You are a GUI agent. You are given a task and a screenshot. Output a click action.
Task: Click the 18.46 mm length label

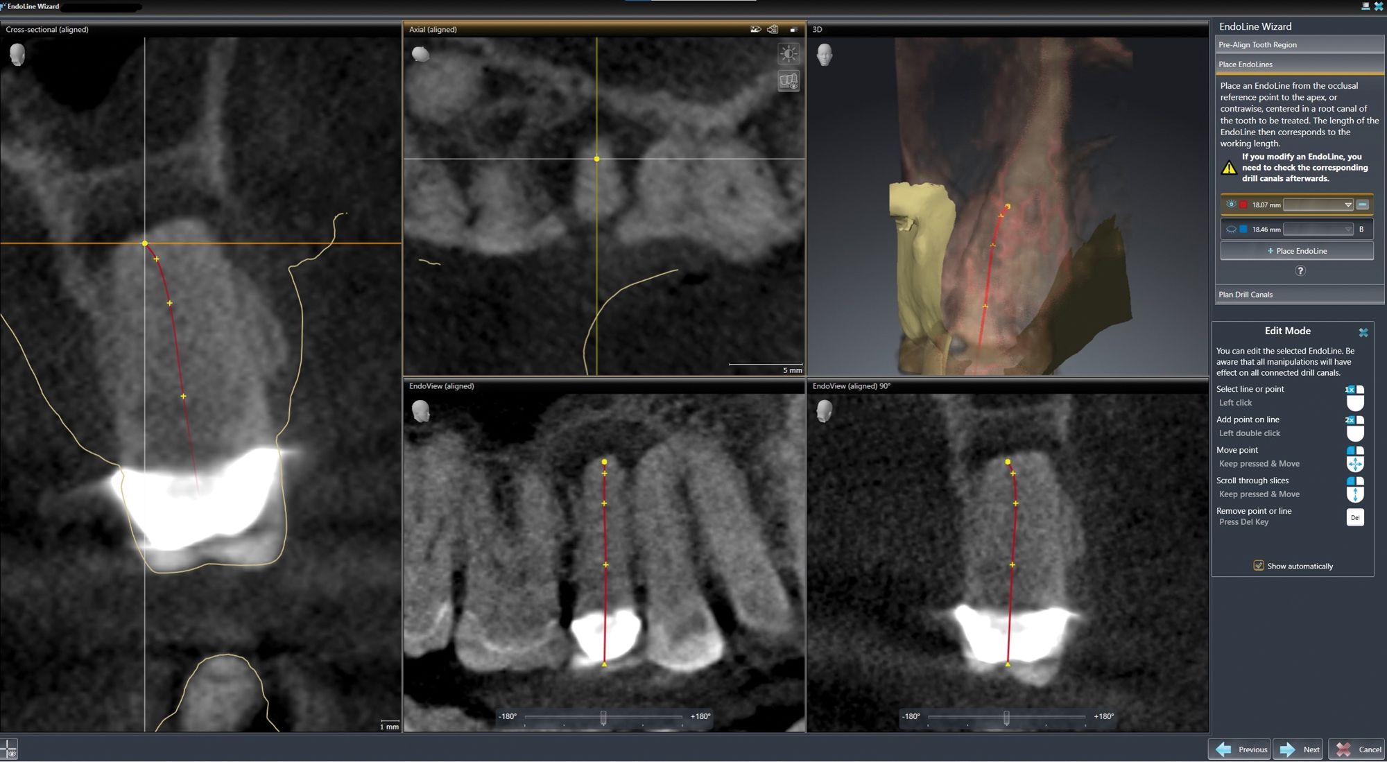[x=1266, y=230]
